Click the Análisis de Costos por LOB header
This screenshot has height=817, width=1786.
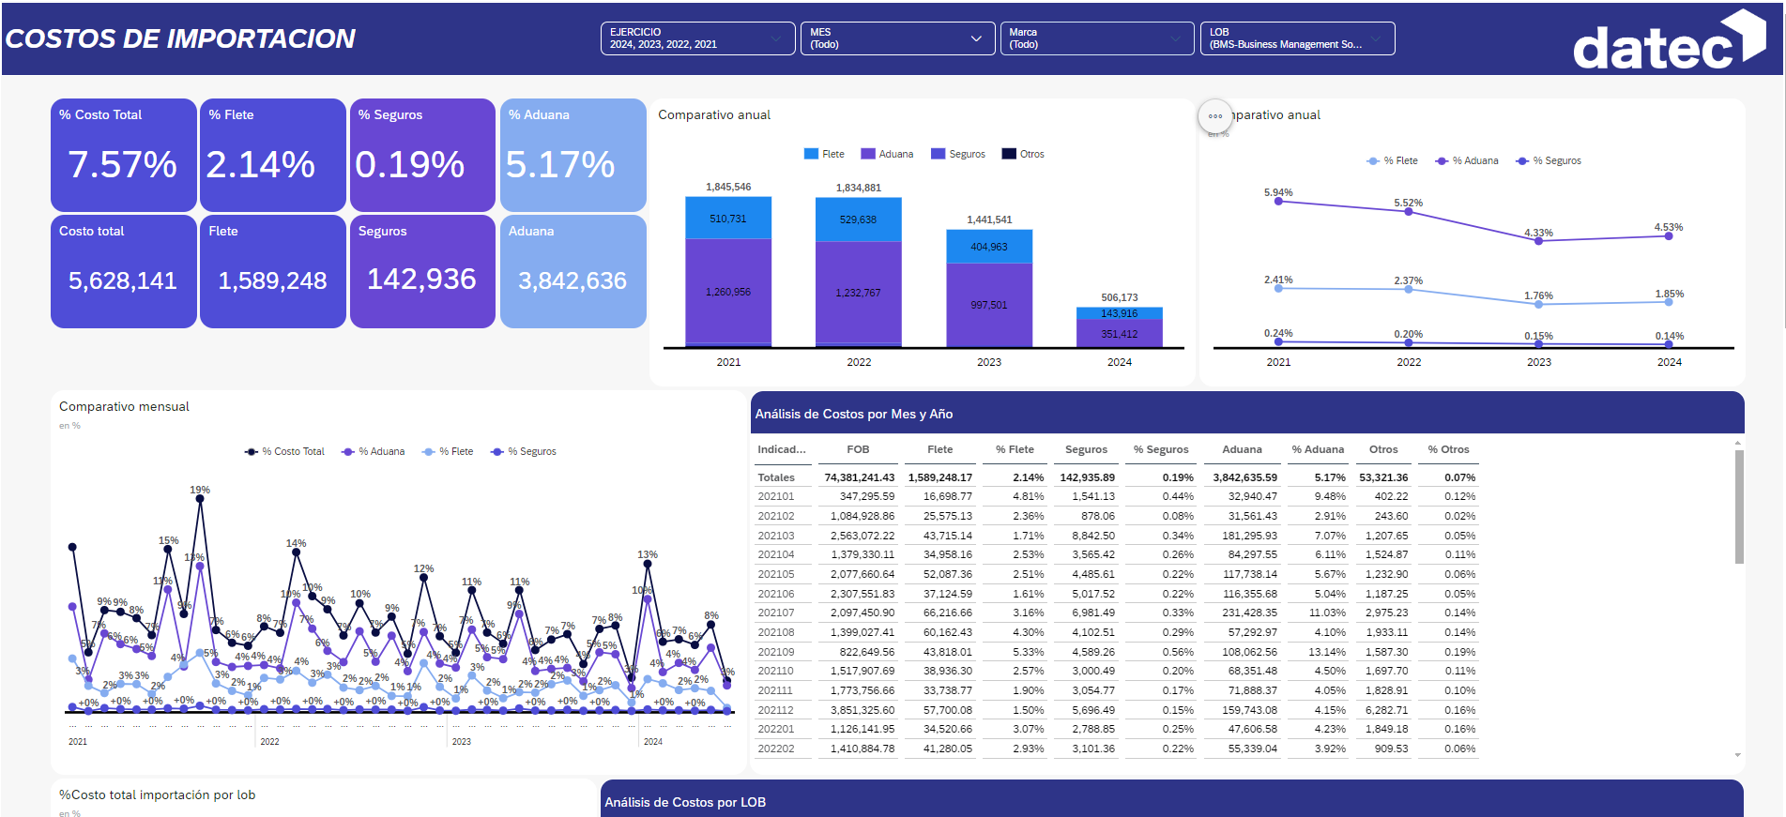click(685, 802)
